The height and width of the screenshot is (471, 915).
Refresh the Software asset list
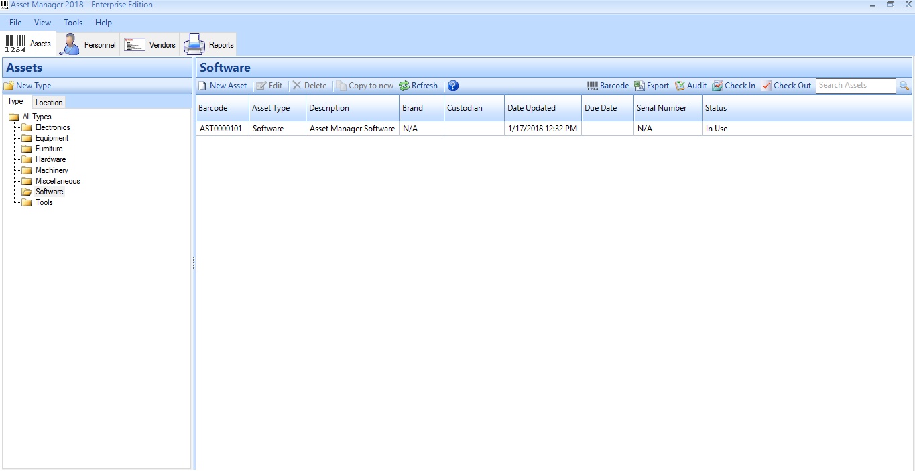(x=418, y=86)
